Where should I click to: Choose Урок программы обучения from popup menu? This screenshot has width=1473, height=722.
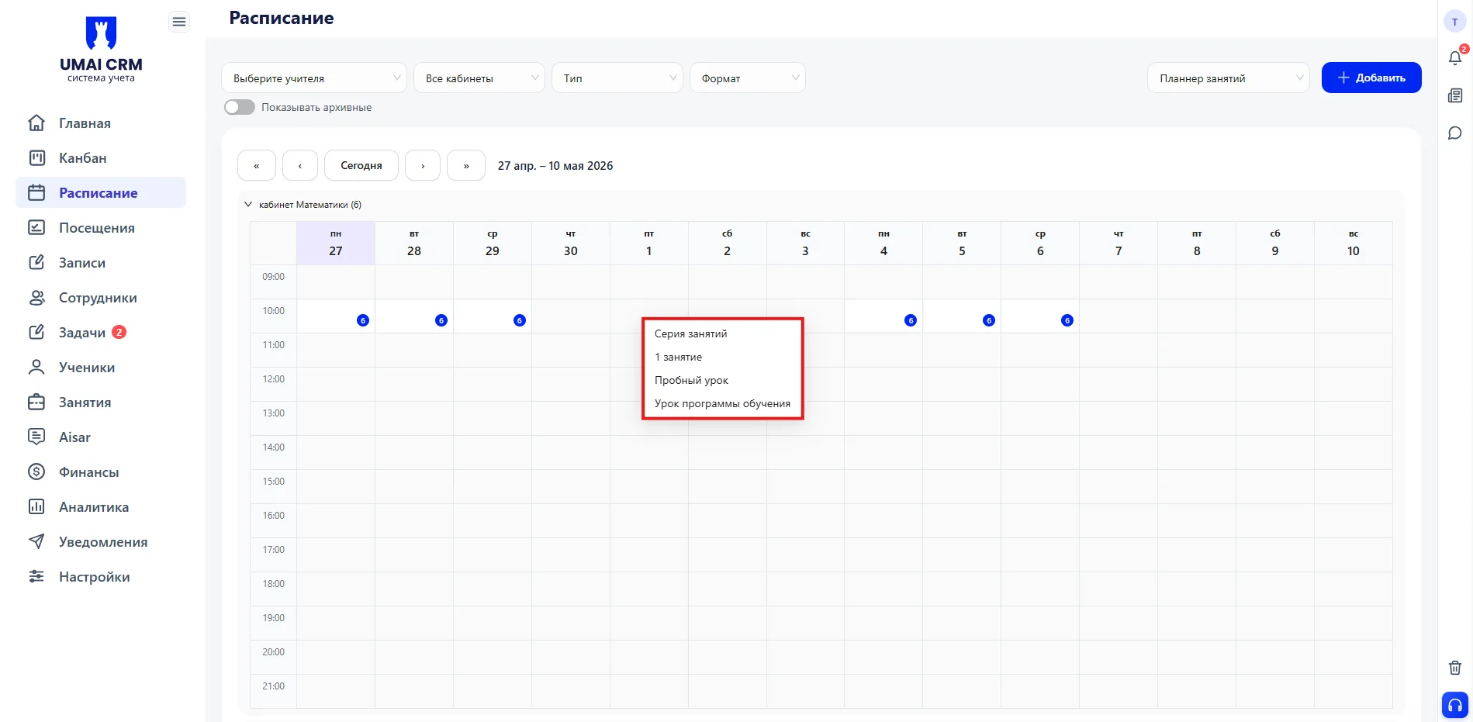tap(722, 403)
